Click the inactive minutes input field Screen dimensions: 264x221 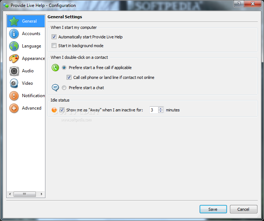coord(154,110)
